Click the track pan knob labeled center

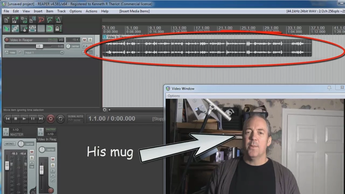pyautogui.click(x=68, y=46)
